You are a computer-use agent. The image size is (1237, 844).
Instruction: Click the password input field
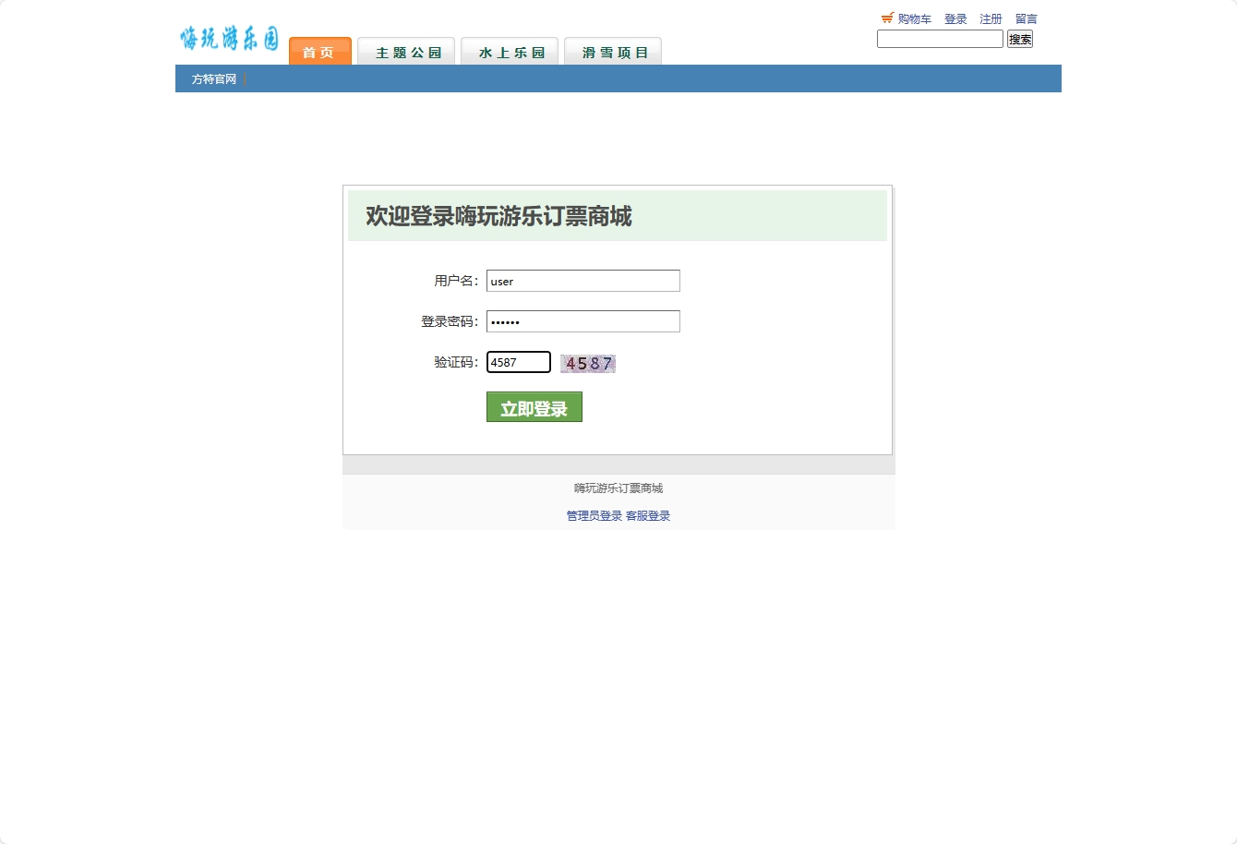582,321
